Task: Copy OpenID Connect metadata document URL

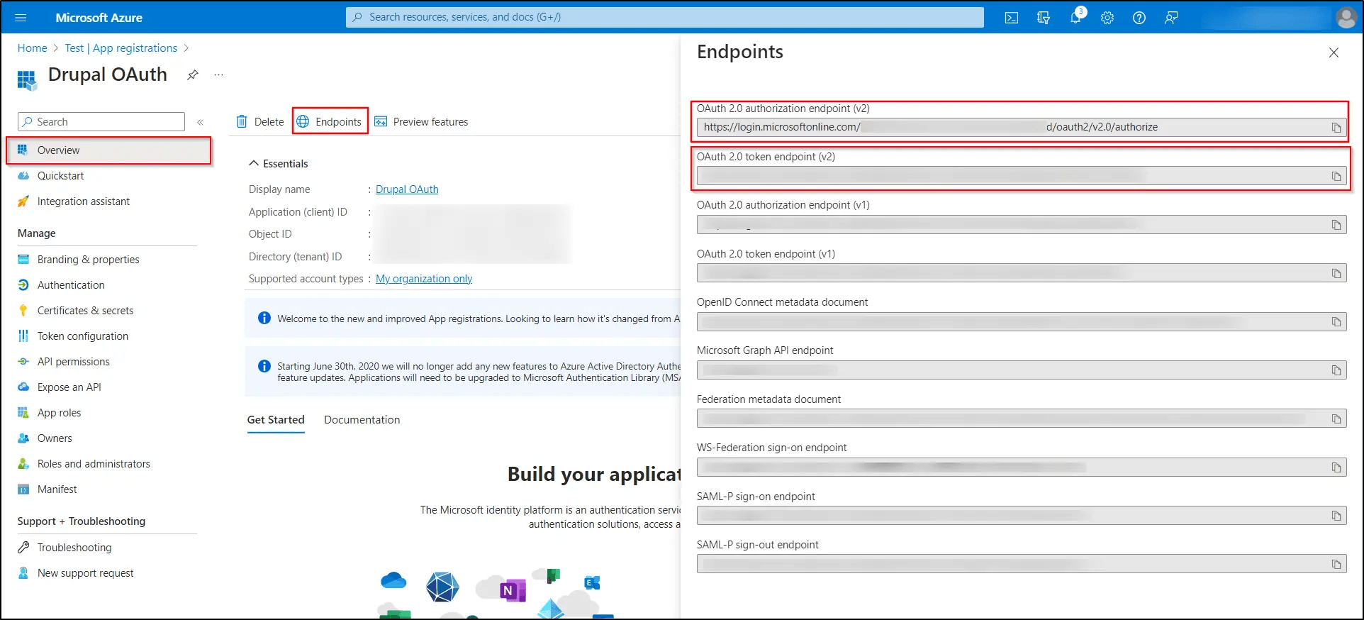Action: click(1336, 321)
